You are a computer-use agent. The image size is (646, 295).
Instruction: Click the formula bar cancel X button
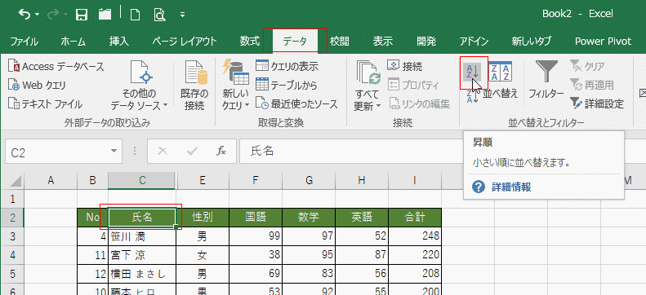[x=163, y=152]
